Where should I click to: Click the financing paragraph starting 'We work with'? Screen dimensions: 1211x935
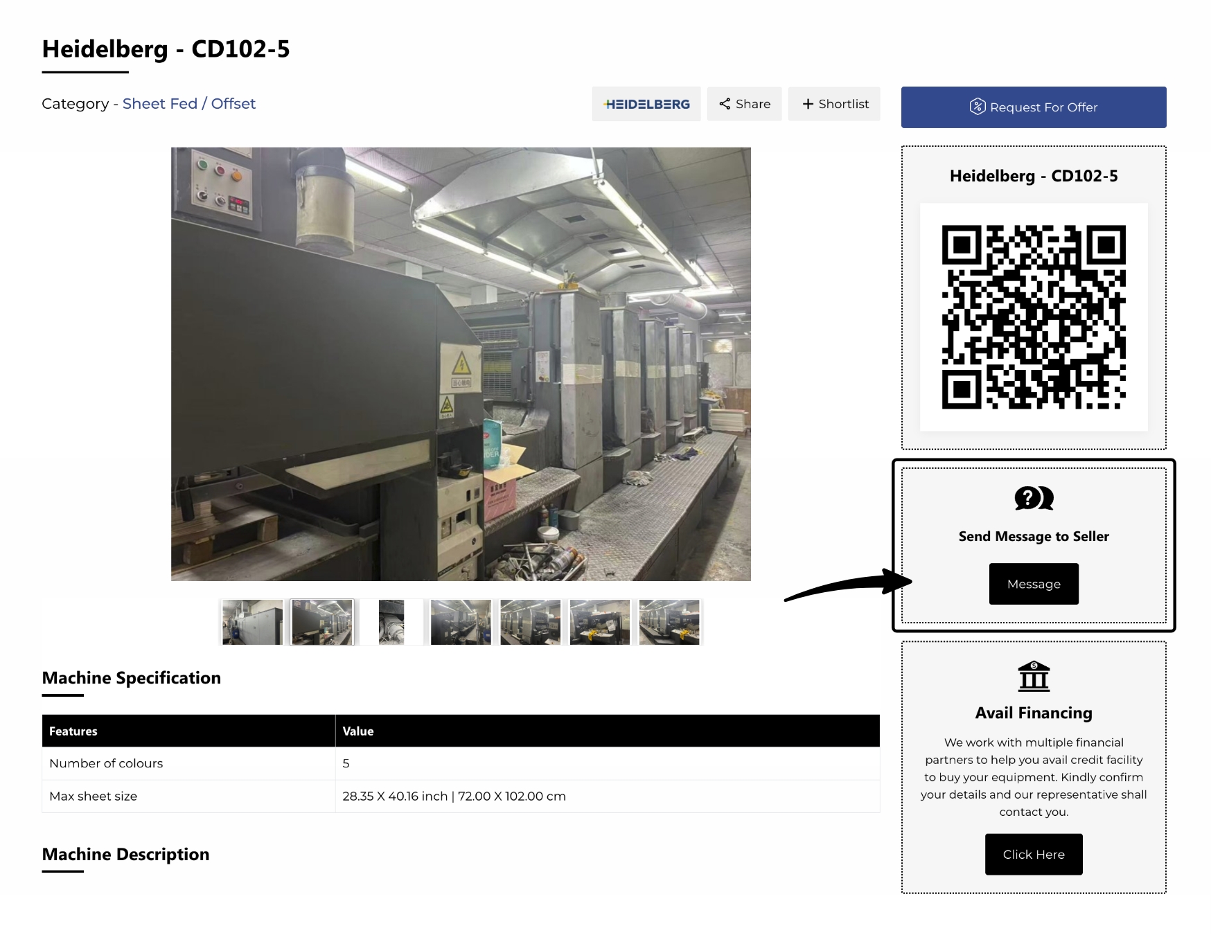[x=1034, y=777]
